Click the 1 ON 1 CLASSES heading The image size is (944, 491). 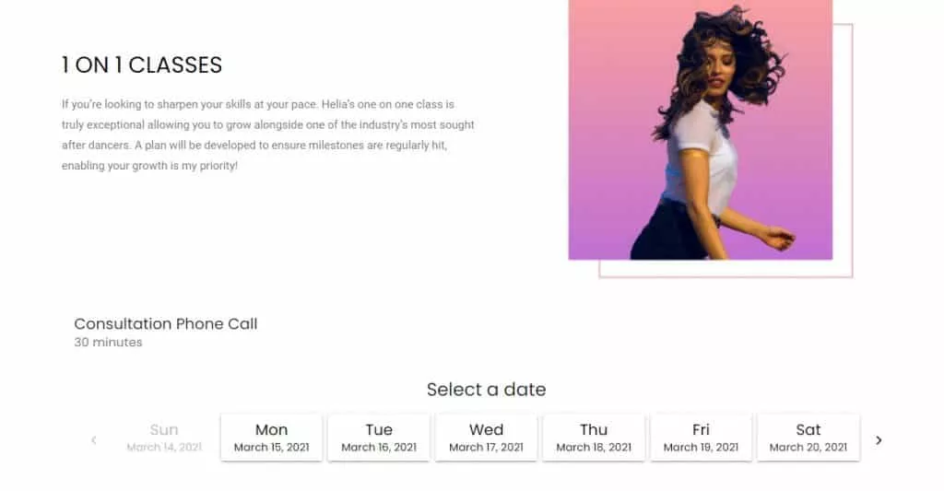point(142,65)
